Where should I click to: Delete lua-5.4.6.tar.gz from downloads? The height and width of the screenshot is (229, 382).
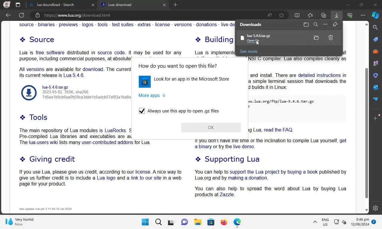point(331,38)
